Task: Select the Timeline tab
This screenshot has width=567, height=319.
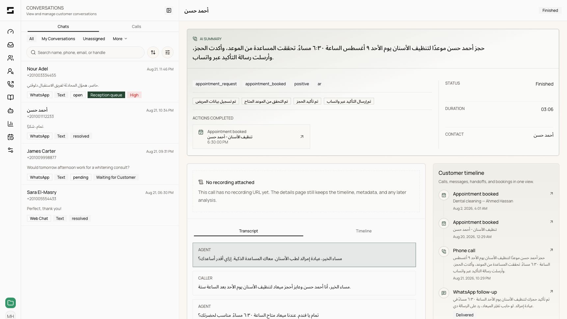Action: (x=364, y=231)
